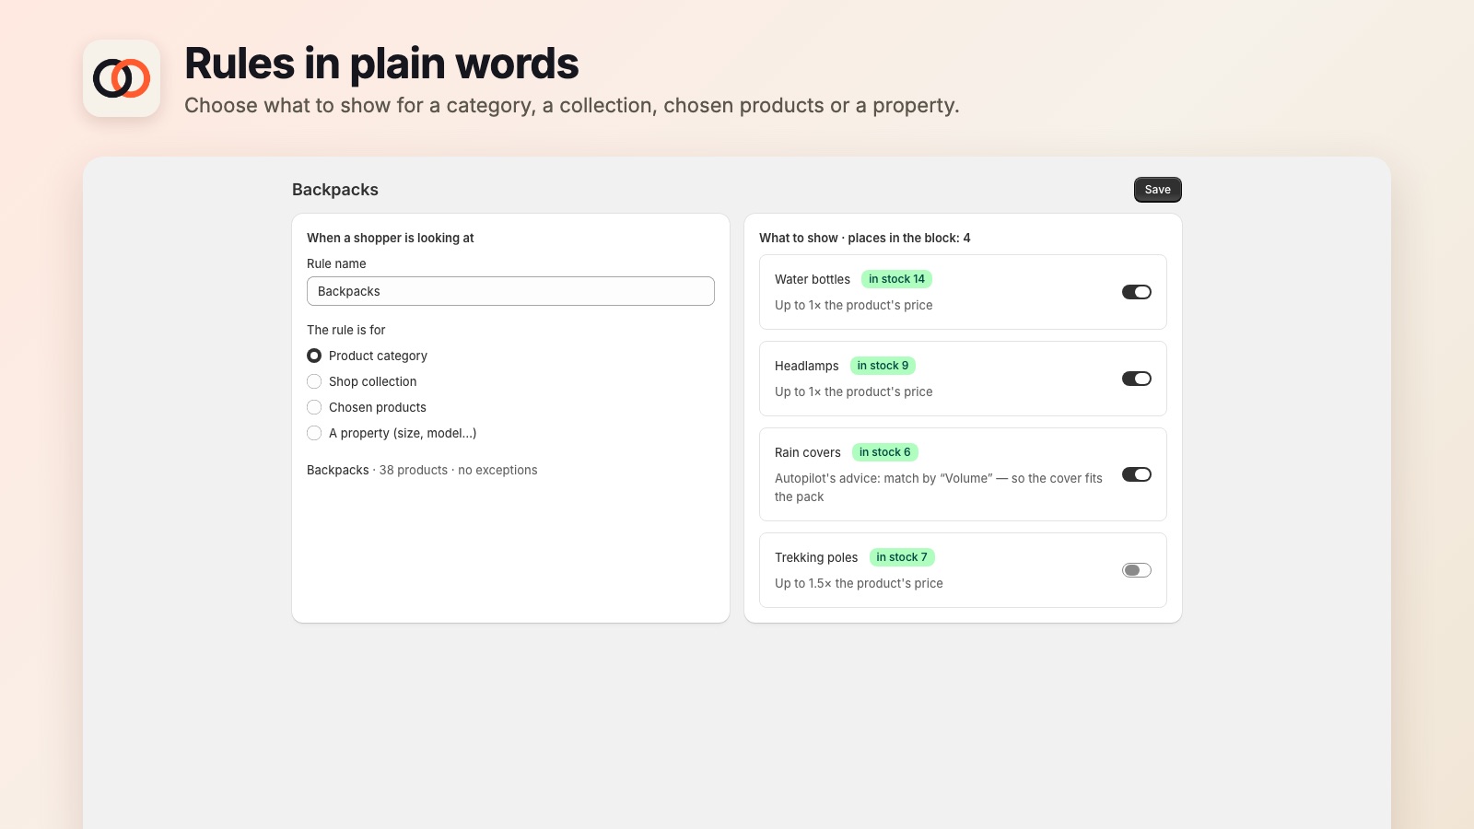Screen dimensions: 1474x829
Task: Save the Backpacks rule
Action: point(1157,190)
